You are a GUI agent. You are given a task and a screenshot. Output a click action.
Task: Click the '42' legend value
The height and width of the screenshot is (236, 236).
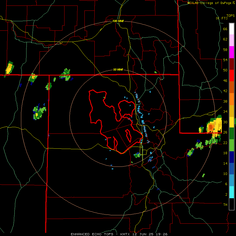(225, 91)
